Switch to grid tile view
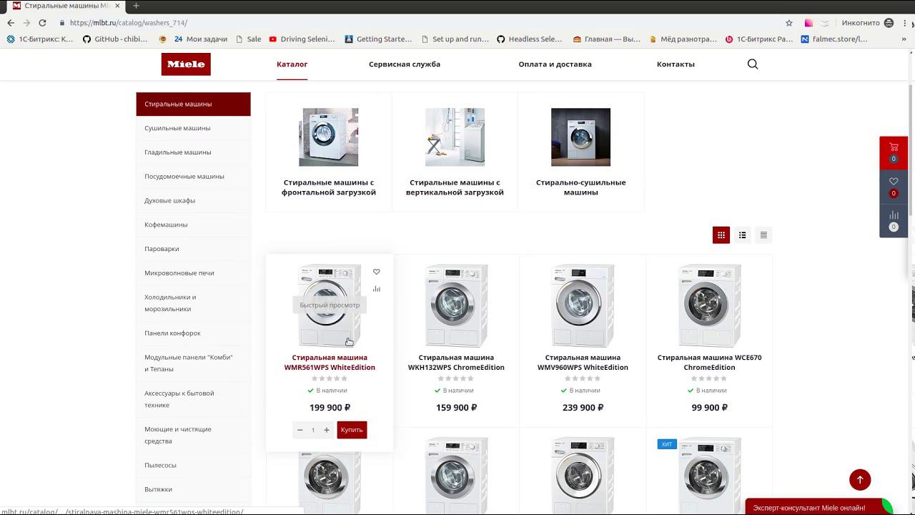 [x=721, y=235]
